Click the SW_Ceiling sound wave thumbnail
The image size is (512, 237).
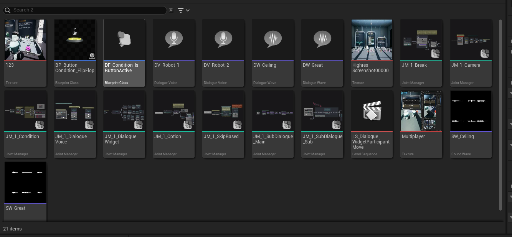coord(471,111)
